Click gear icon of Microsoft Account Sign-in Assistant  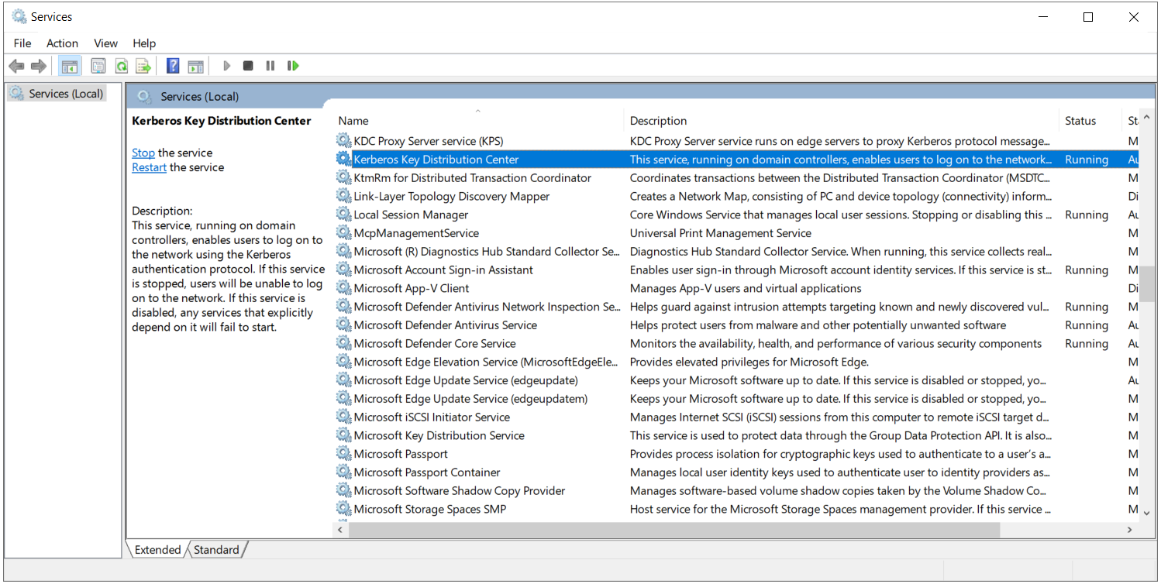coord(343,270)
